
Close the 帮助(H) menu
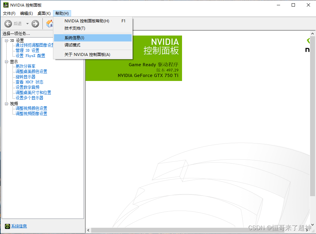62,13
